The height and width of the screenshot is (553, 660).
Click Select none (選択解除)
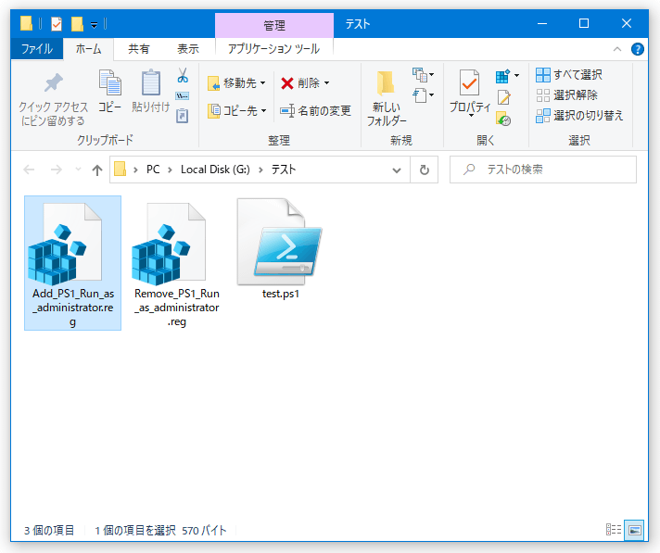(566, 95)
